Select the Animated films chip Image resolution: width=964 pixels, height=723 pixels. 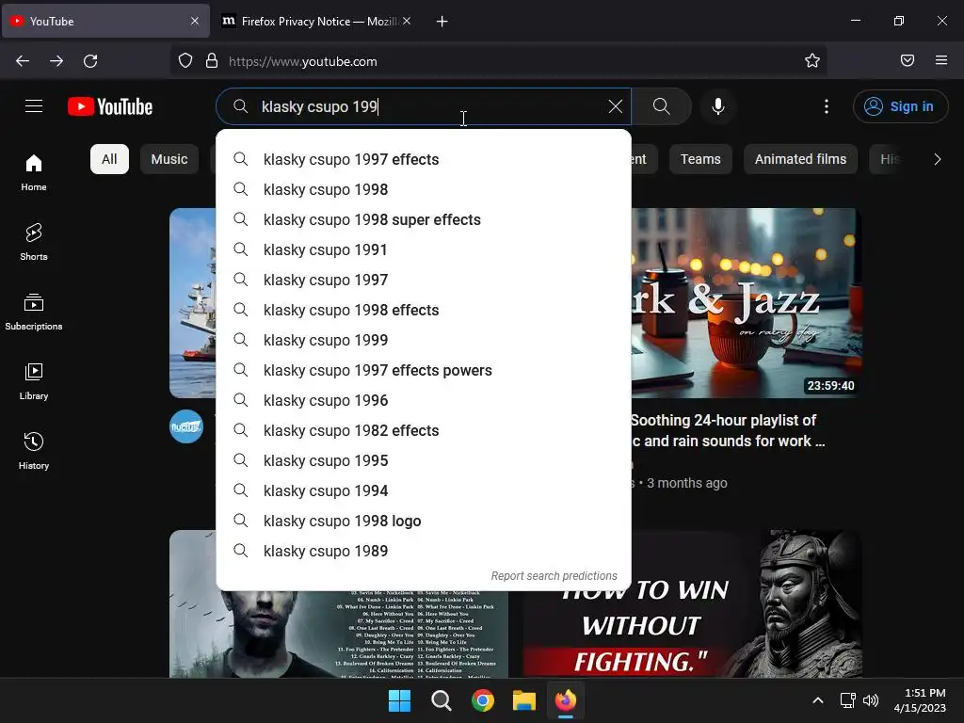pyautogui.click(x=800, y=159)
